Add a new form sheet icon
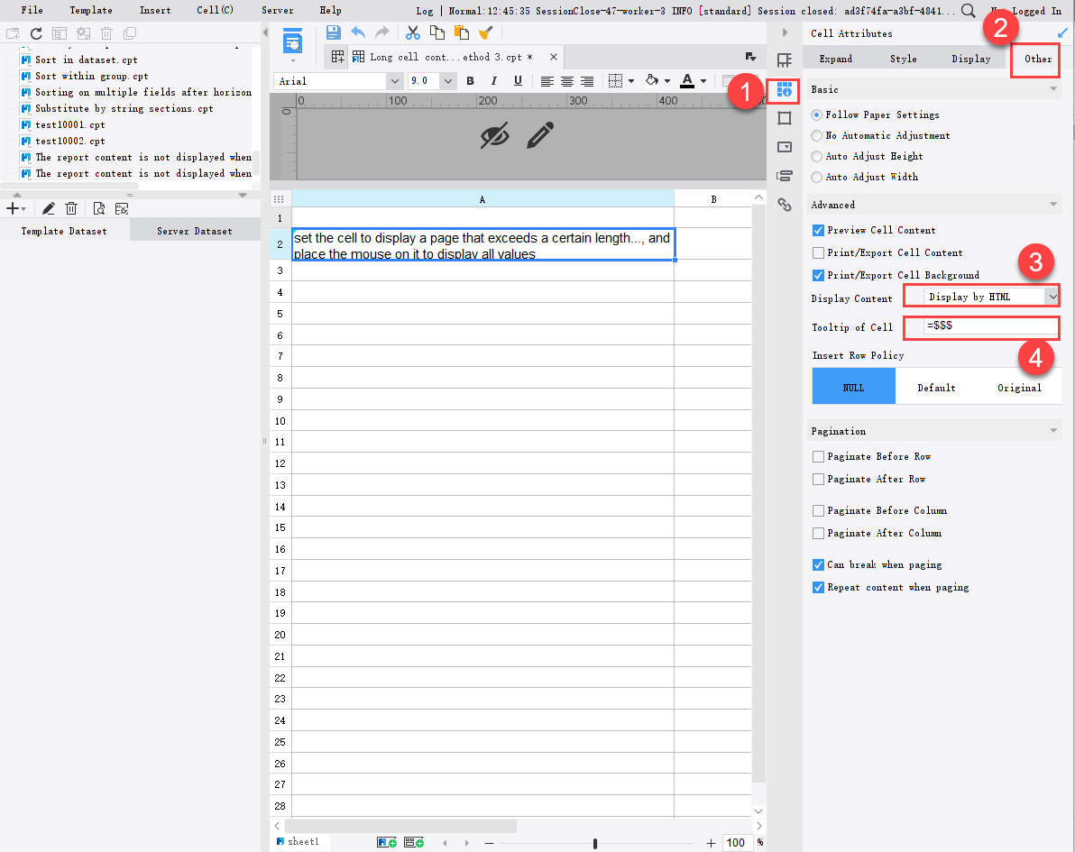This screenshot has height=852, width=1075. [413, 842]
